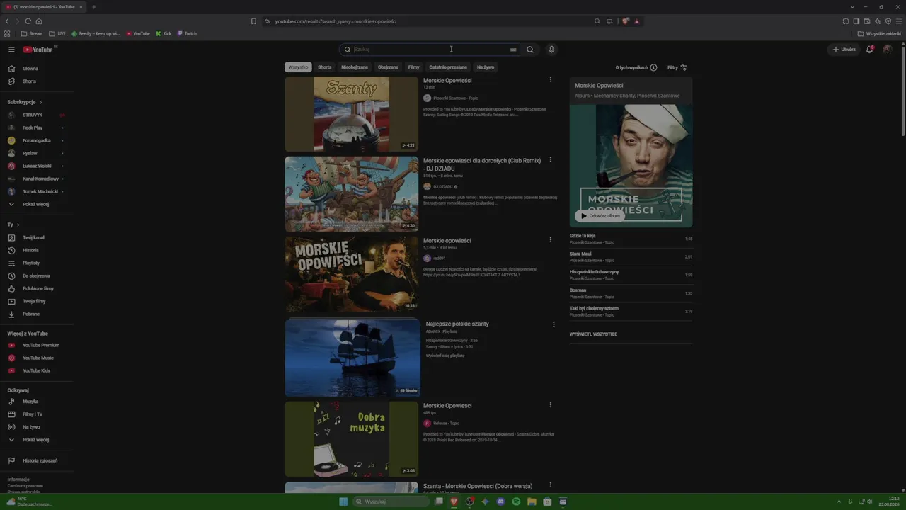
Task: Click the browser address bar URL
Action: point(336,21)
